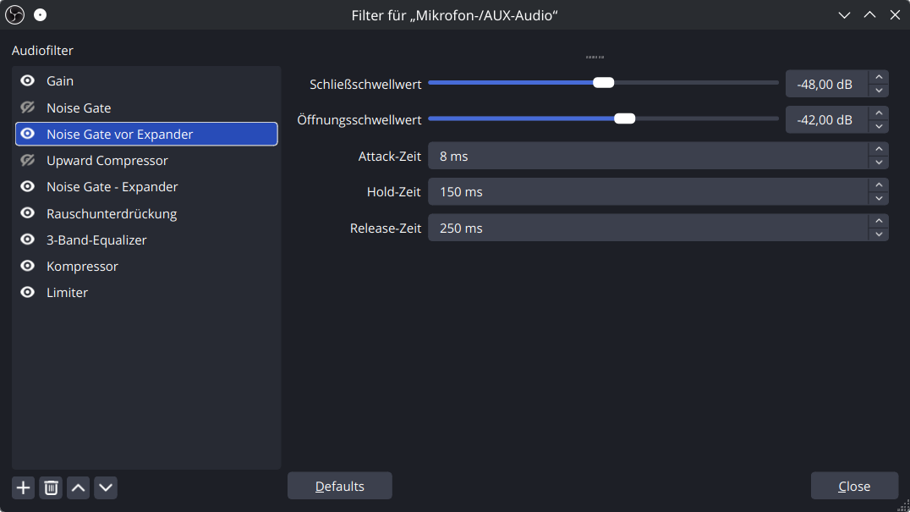The width and height of the screenshot is (910, 512).
Task: Decrease Hold-Zeit with the down arrow
Action: point(879,199)
